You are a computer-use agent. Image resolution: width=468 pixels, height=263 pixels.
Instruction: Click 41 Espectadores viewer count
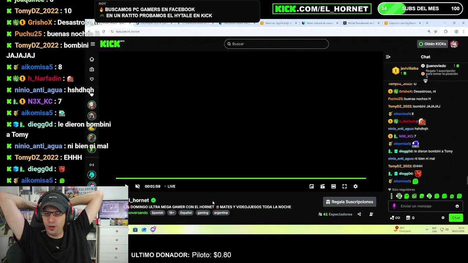tap(335, 214)
